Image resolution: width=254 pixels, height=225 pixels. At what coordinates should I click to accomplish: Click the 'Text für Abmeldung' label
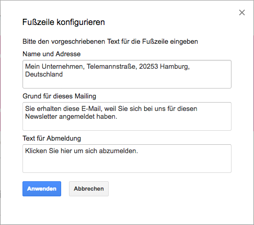tap(52, 139)
